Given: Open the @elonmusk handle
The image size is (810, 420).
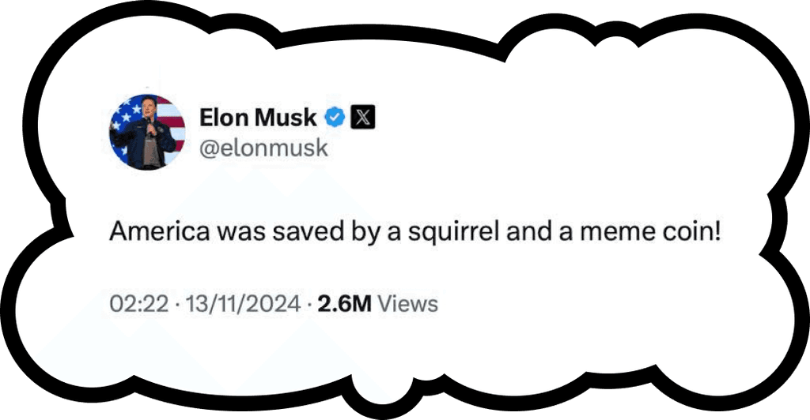Looking at the screenshot, I should [263, 148].
